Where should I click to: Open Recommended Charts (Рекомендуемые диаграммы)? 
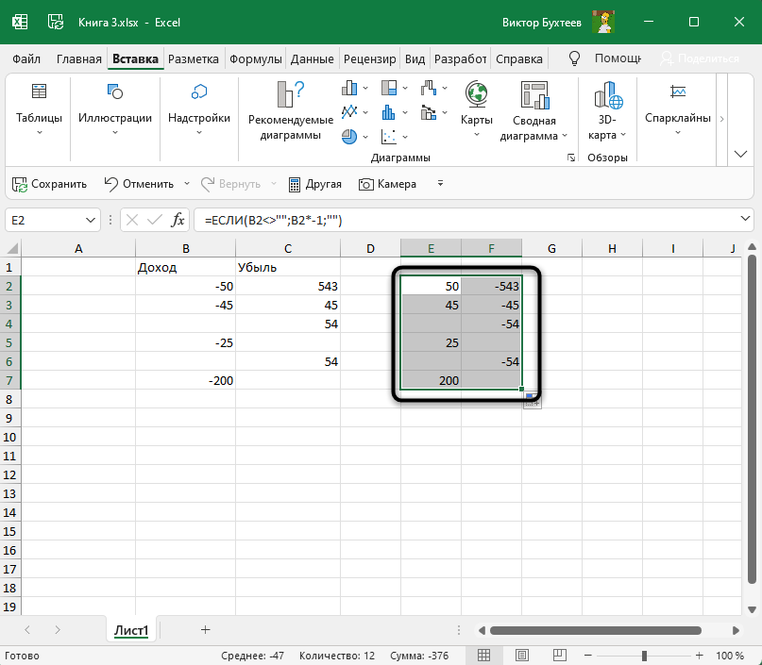pyautogui.click(x=291, y=109)
